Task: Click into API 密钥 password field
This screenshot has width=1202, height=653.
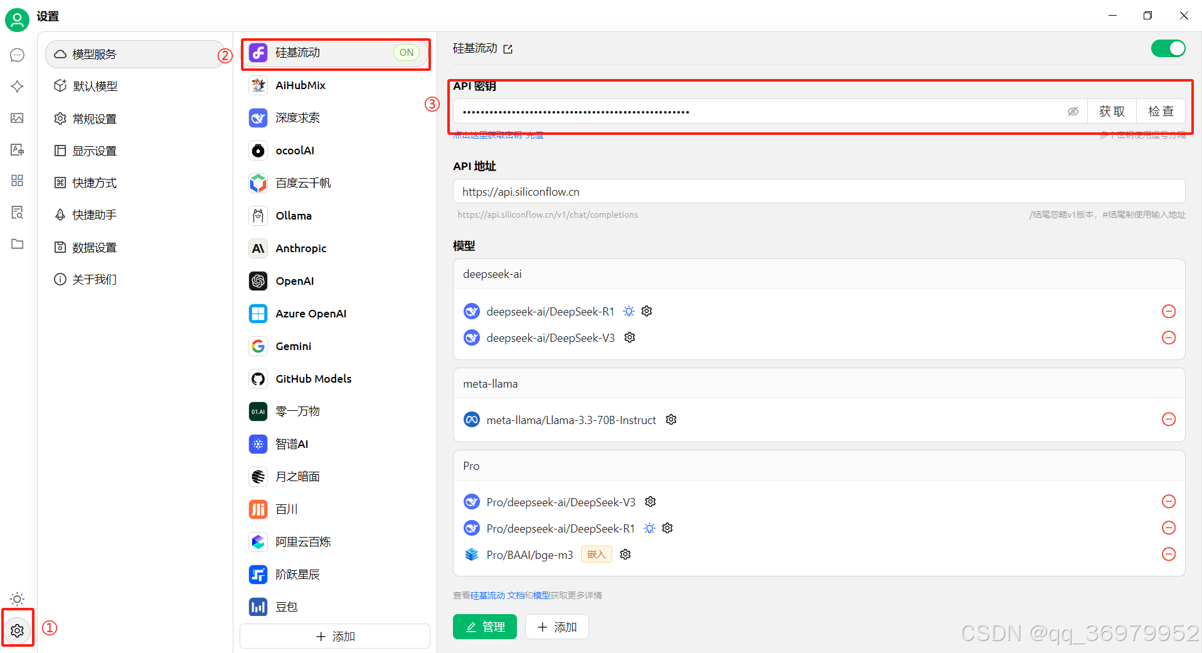Action: [759, 112]
